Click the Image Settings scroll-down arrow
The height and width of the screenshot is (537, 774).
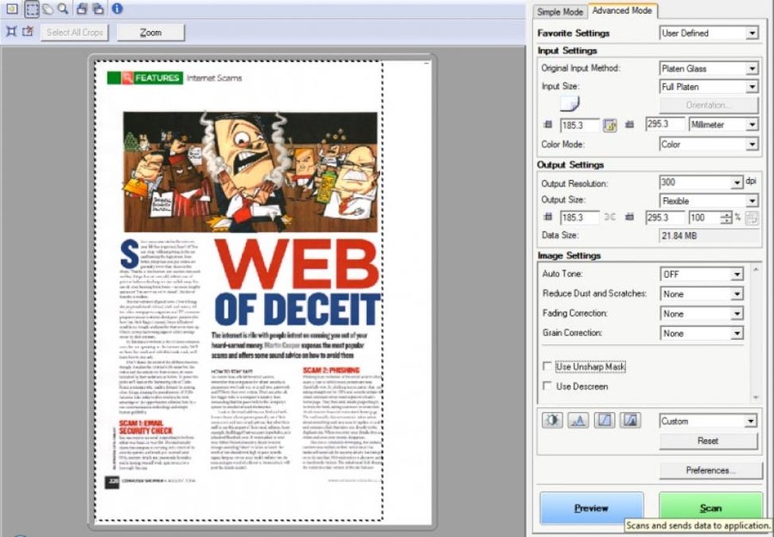coord(756,398)
